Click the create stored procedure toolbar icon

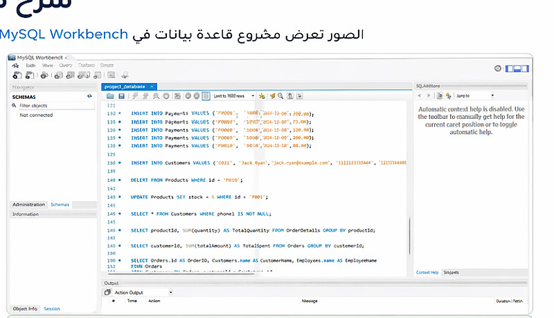97,75
